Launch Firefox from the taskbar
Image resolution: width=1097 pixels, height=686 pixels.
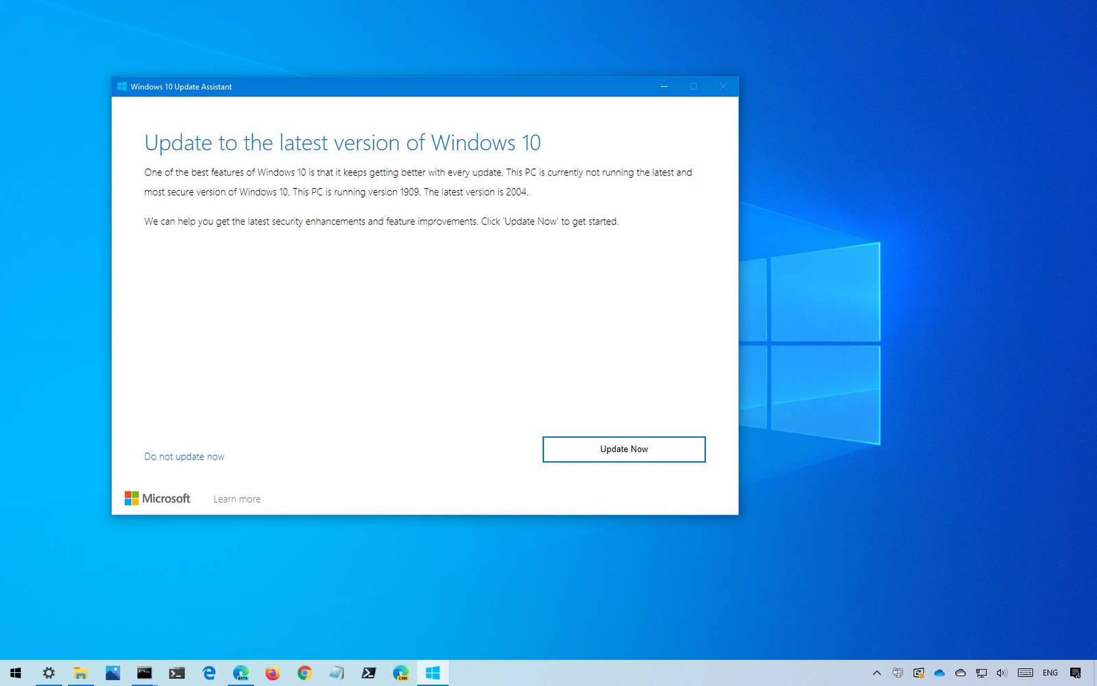pyautogui.click(x=272, y=673)
